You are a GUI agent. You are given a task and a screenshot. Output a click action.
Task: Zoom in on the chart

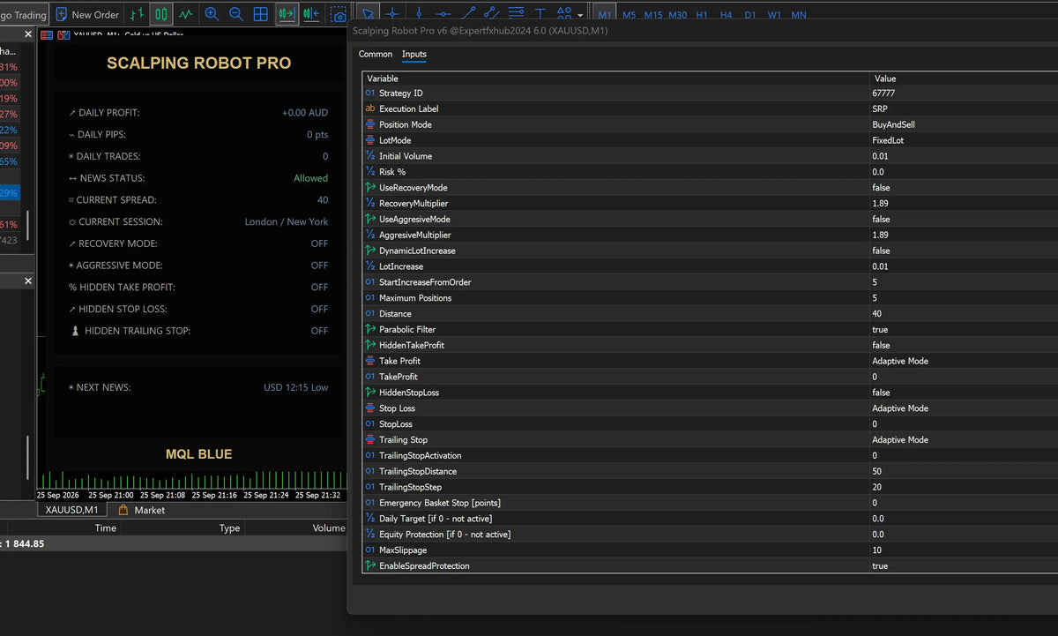click(212, 14)
